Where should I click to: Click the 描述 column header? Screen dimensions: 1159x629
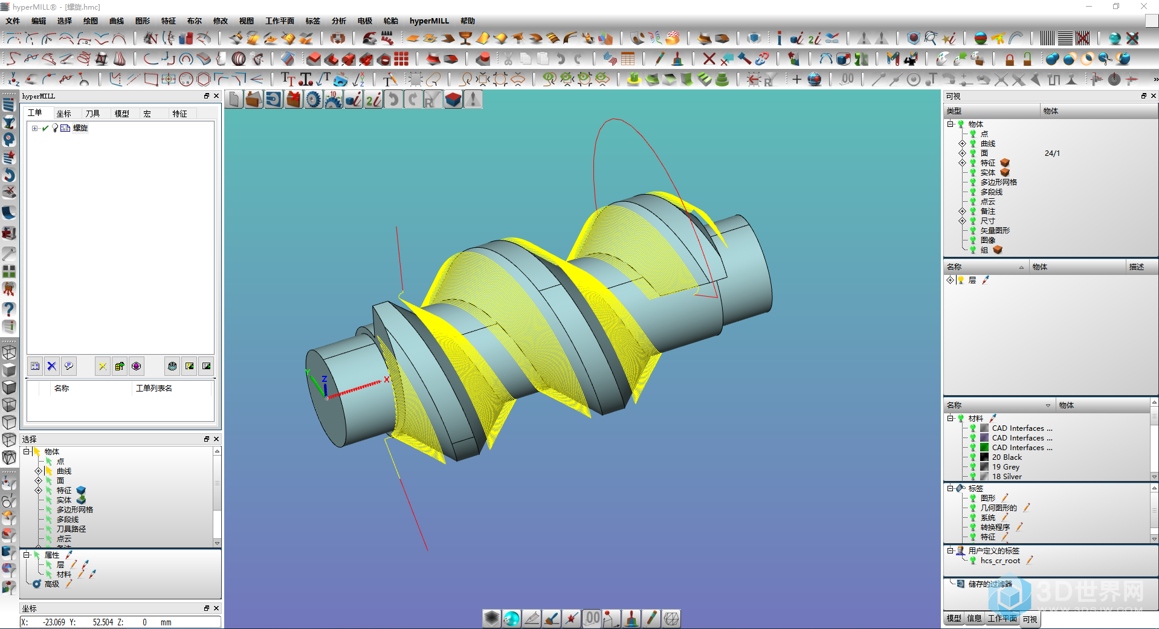tap(1141, 267)
